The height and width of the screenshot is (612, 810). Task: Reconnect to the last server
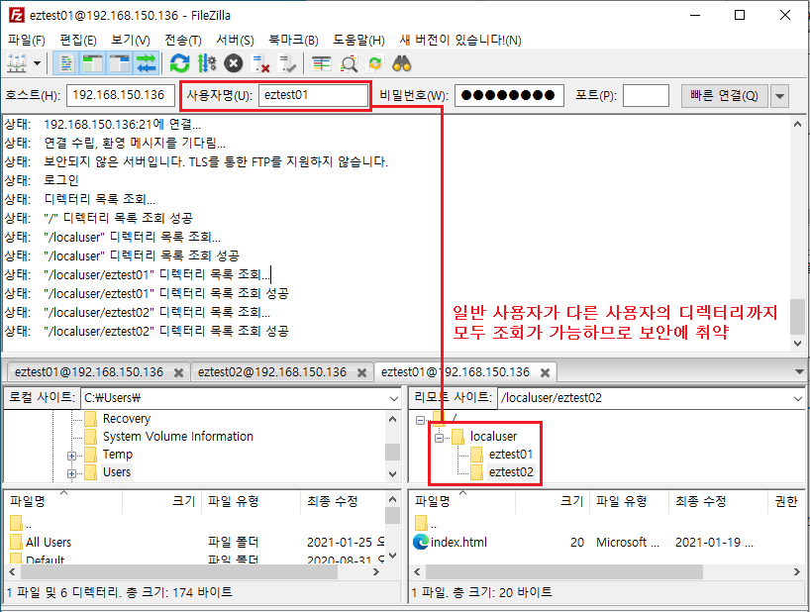click(287, 63)
